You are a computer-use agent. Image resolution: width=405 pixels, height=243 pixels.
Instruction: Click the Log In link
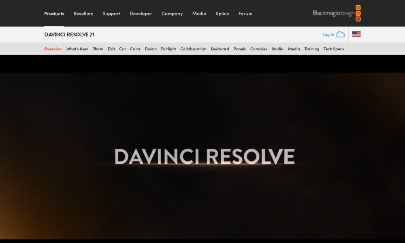coord(328,34)
